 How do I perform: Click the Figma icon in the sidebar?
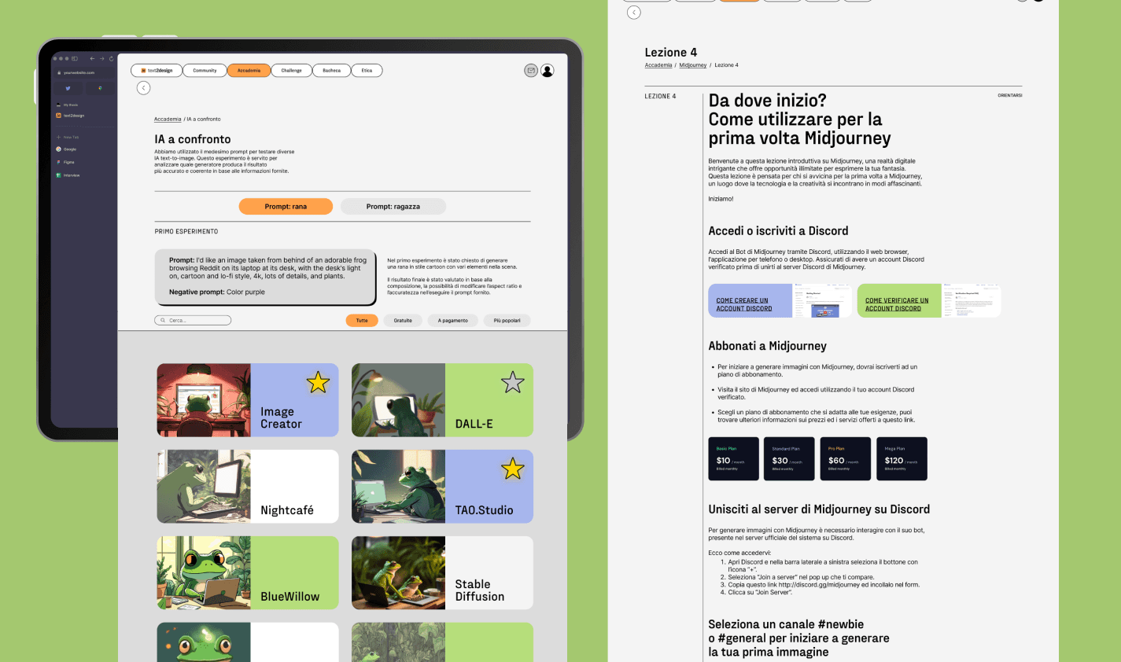point(58,162)
